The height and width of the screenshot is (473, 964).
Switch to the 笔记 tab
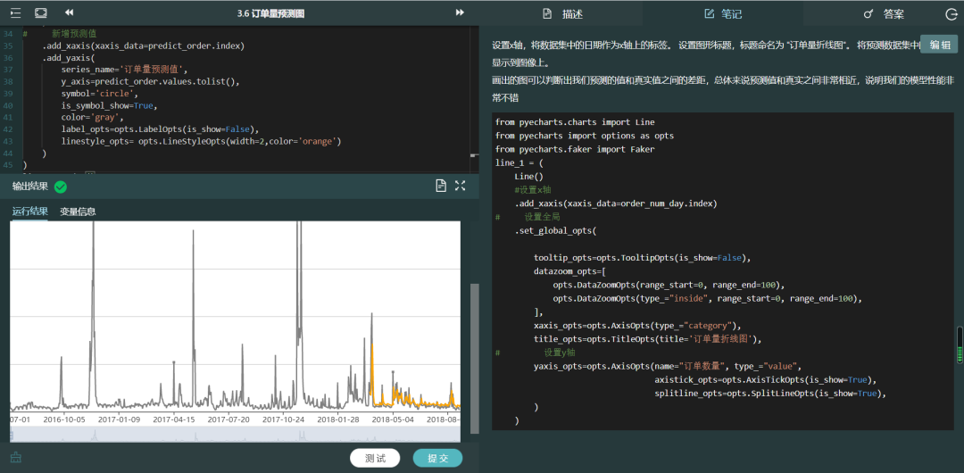[723, 13]
